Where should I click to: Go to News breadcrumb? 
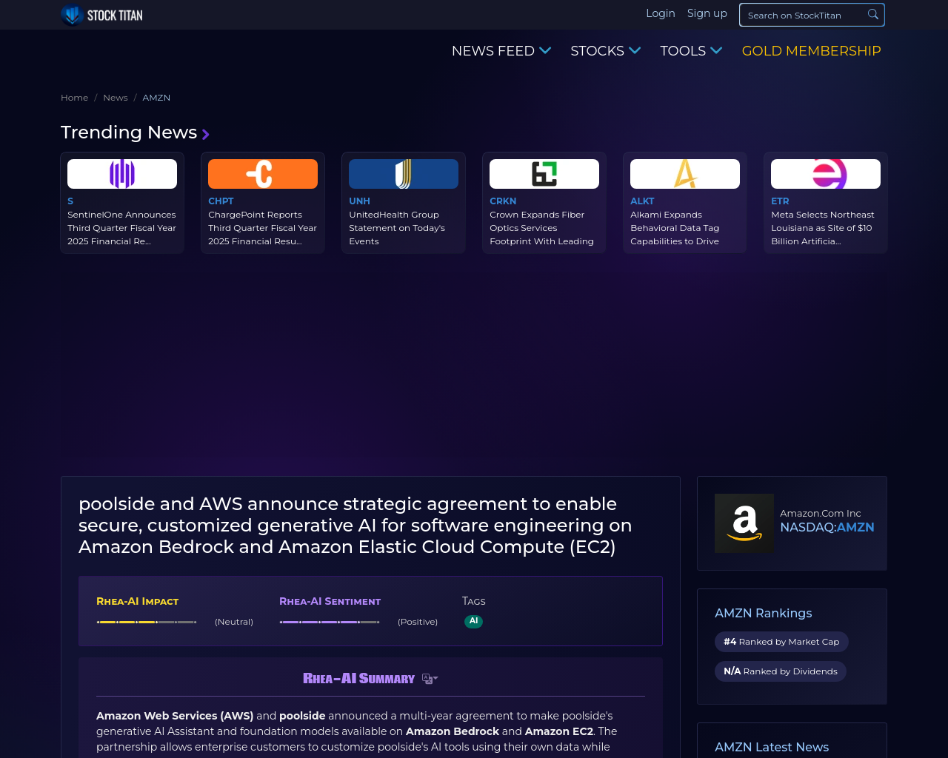(x=116, y=98)
